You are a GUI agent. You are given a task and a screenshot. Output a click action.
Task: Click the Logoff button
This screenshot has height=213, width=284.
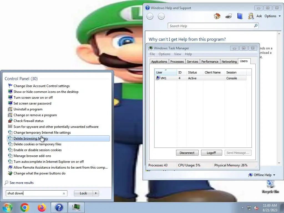pyautogui.click(x=211, y=153)
